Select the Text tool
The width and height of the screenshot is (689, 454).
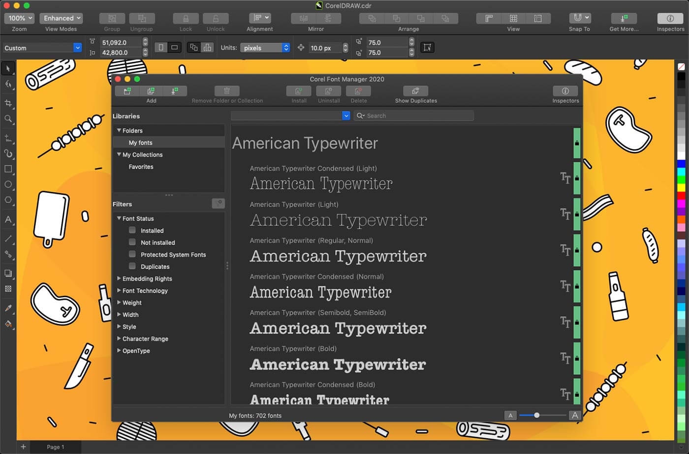click(x=8, y=219)
